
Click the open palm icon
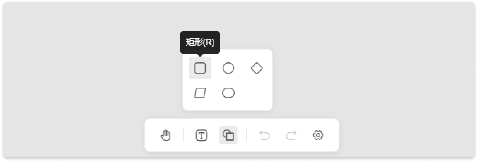click(x=165, y=135)
